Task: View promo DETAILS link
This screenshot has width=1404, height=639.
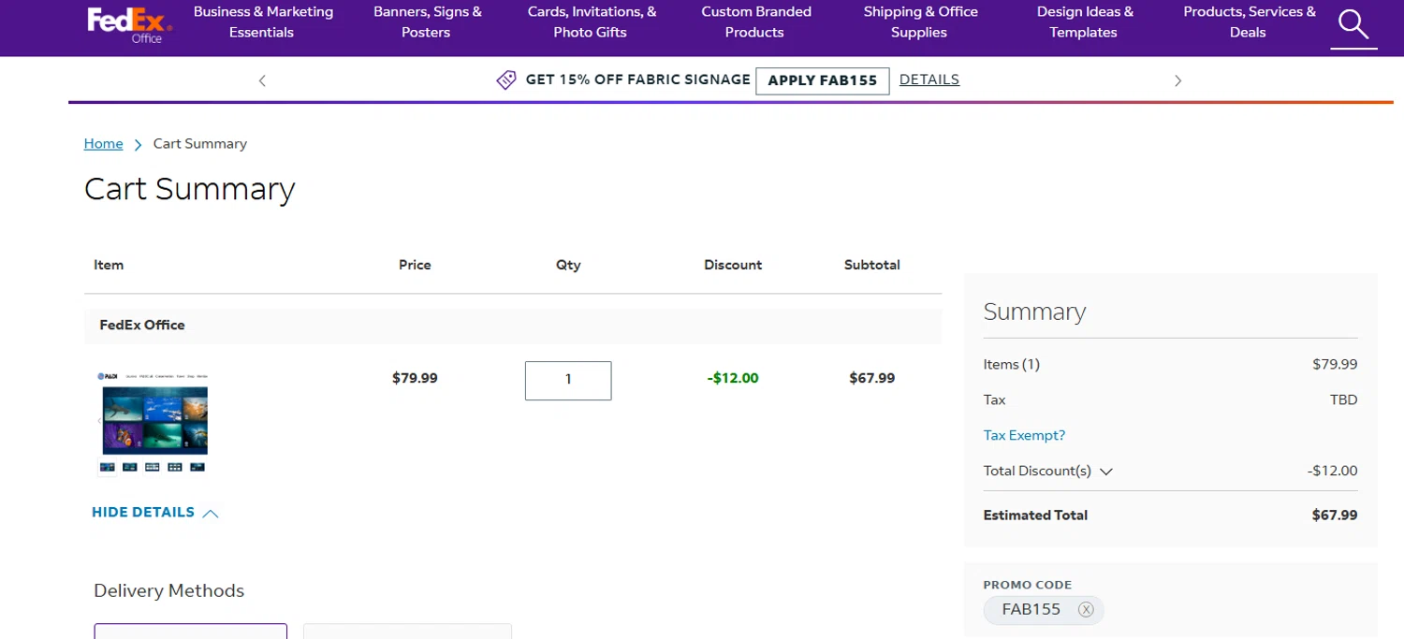Action: [929, 80]
